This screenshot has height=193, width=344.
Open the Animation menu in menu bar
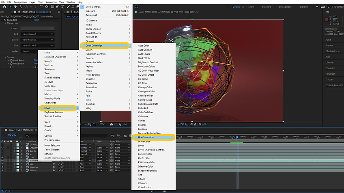51,2
